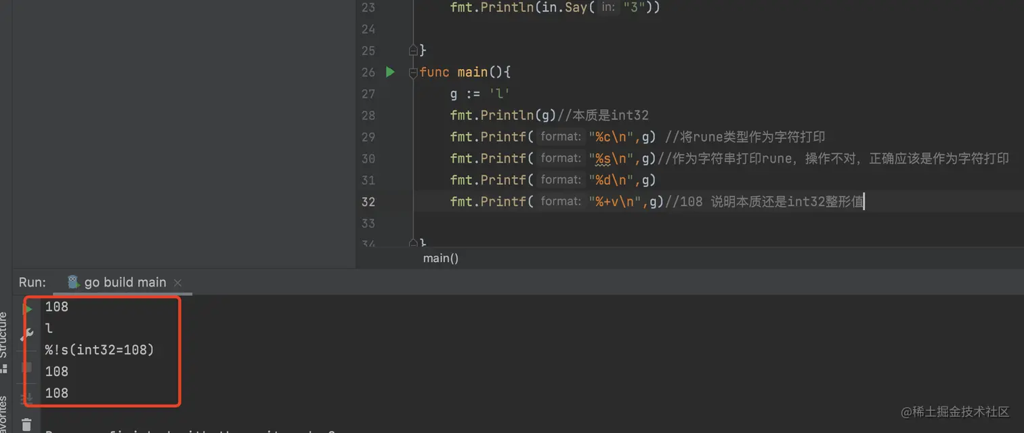The height and width of the screenshot is (433, 1024).
Task: Click the 'func main(){' declaration text
Action: (465, 72)
